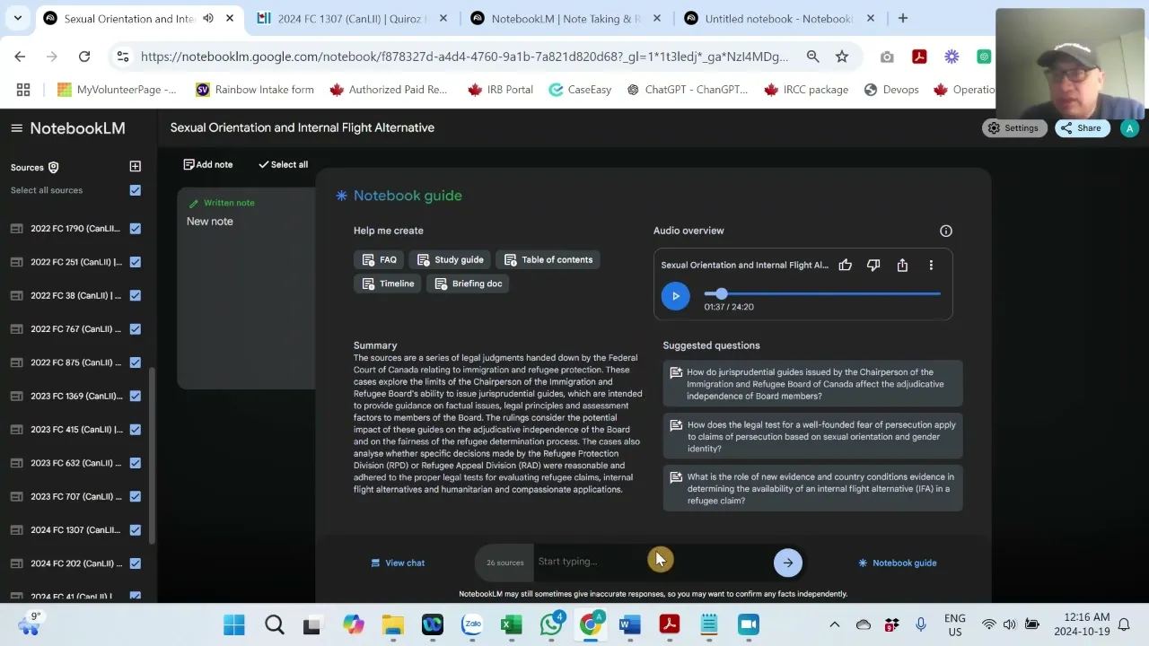Uncheck source 2022 FC 1790
Screen dimensions: 1149x646
(135, 229)
